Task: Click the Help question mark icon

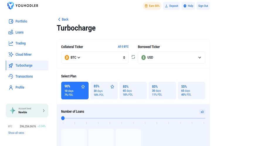Action: 185,6
